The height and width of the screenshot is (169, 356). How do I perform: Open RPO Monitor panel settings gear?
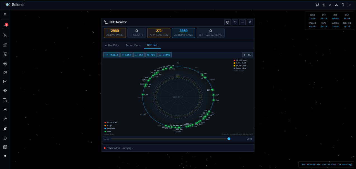227,22
